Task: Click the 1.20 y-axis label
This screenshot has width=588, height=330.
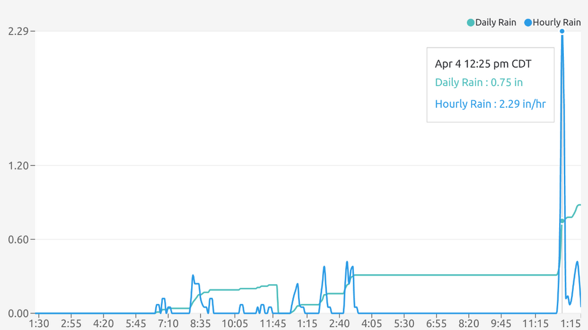Action: (x=18, y=165)
